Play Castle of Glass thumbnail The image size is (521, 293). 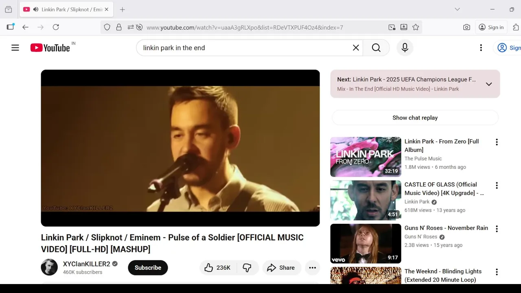point(366,200)
